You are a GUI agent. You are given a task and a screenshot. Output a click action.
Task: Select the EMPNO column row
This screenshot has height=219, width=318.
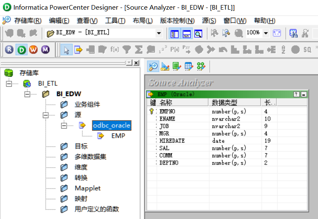coord(227,111)
